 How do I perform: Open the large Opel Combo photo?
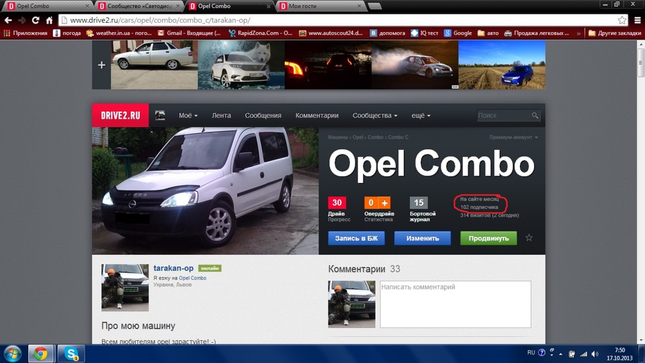(206, 190)
